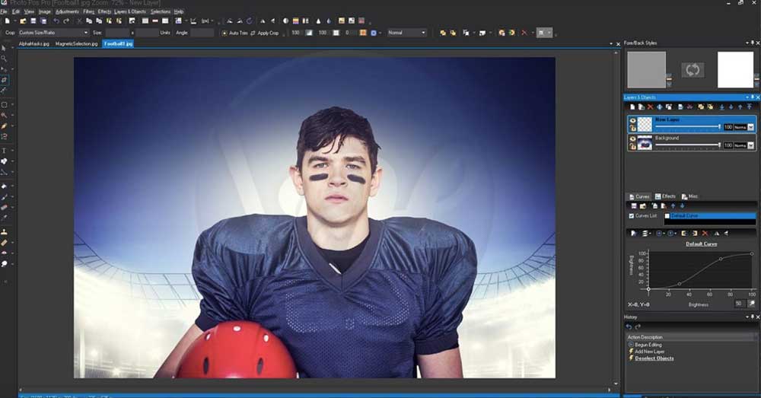Viewport: 761px width, 398px height.
Task: Open the Normal blend mode dropdown in toolbar
Action: click(406, 33)
